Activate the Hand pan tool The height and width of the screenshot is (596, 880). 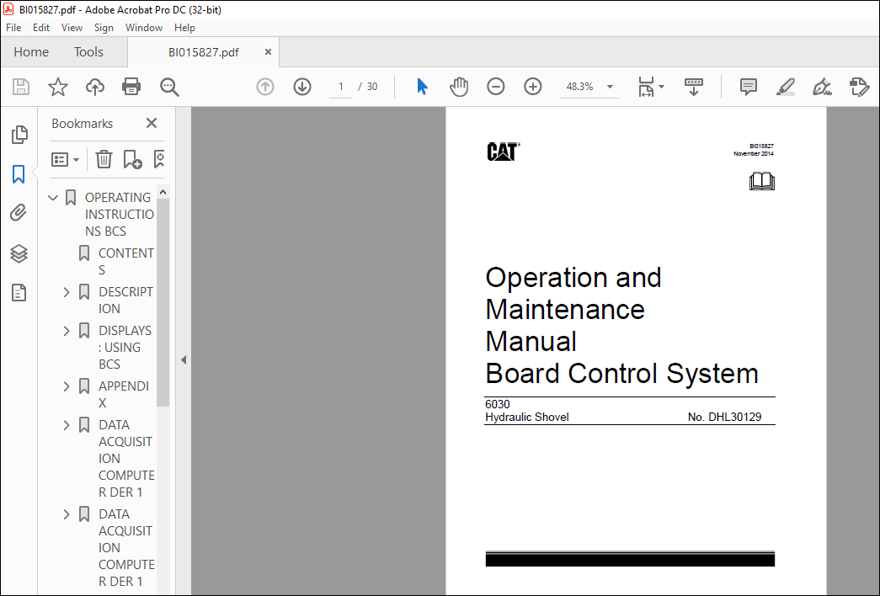pos(459,87)
